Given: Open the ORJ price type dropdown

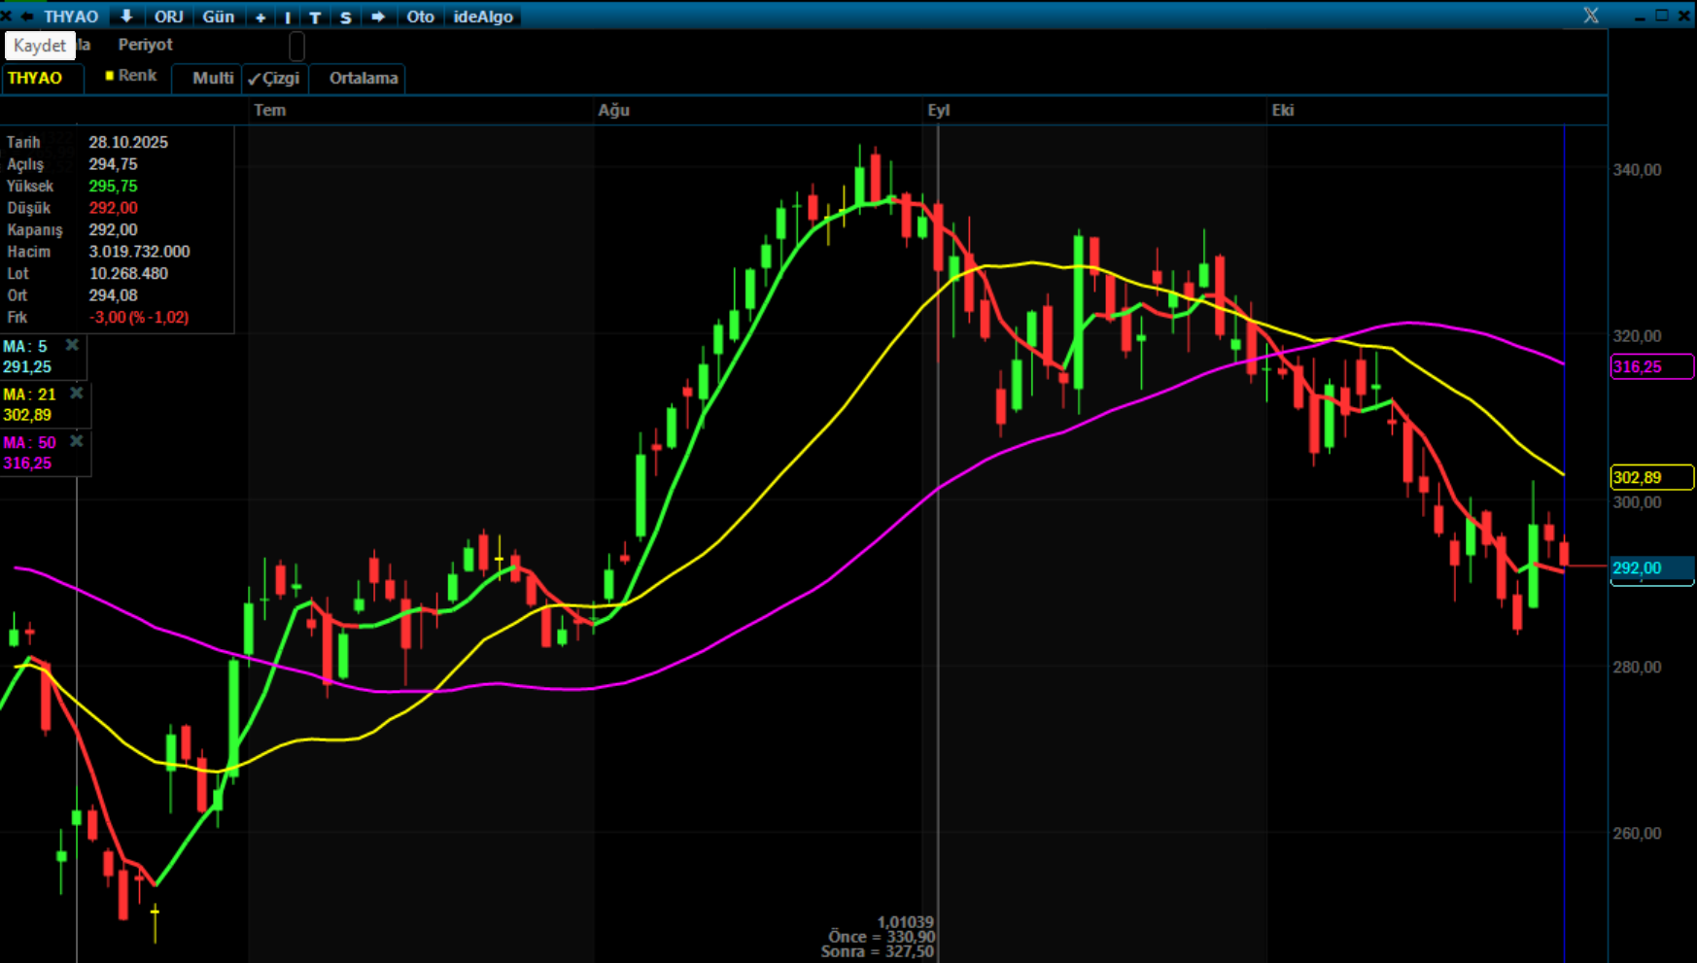Looking at the screenshot, I should point(168,17).
